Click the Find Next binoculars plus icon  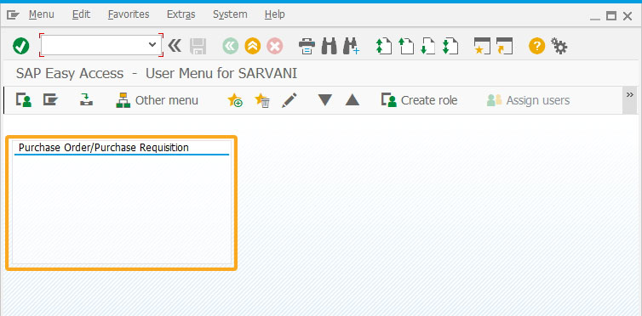point(352,46)
